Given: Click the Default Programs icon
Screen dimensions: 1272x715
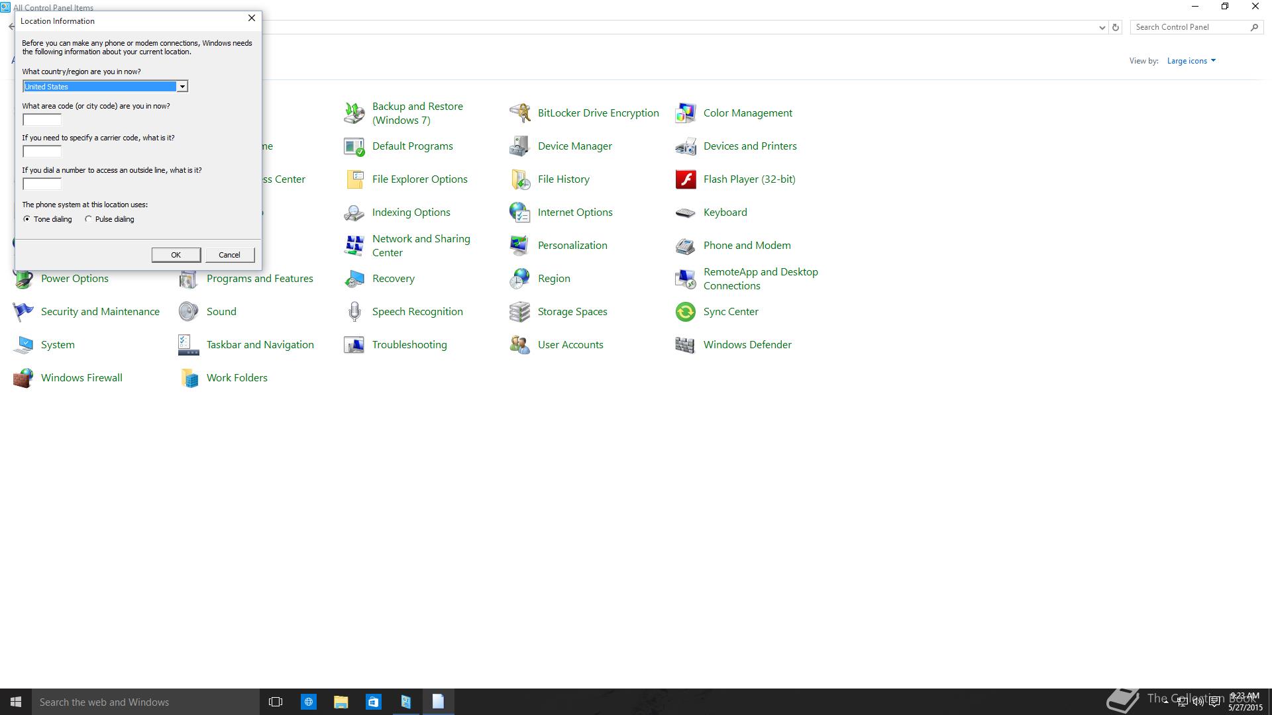Looking at the screenshot, I should [354, 146].
